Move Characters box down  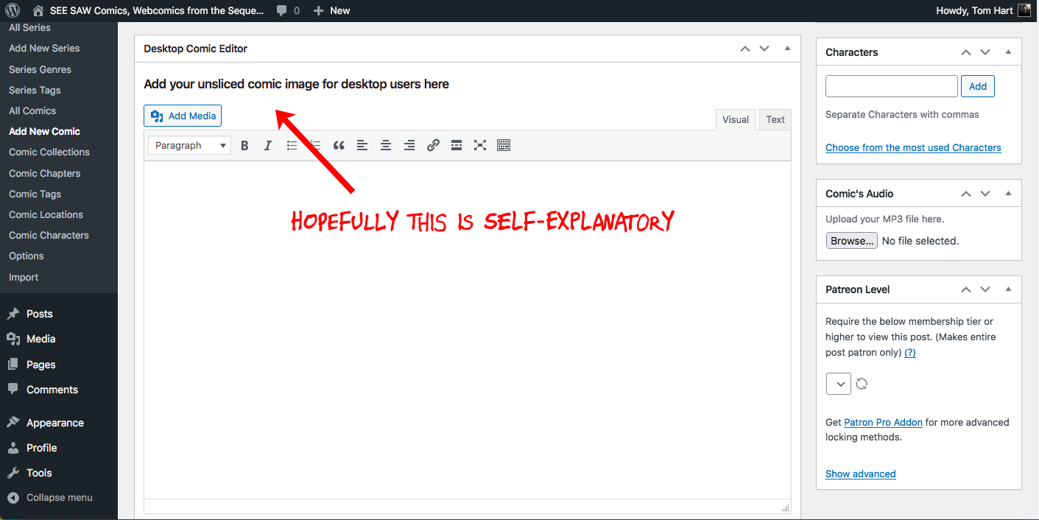pyautogui.click(x=985, y=52)
